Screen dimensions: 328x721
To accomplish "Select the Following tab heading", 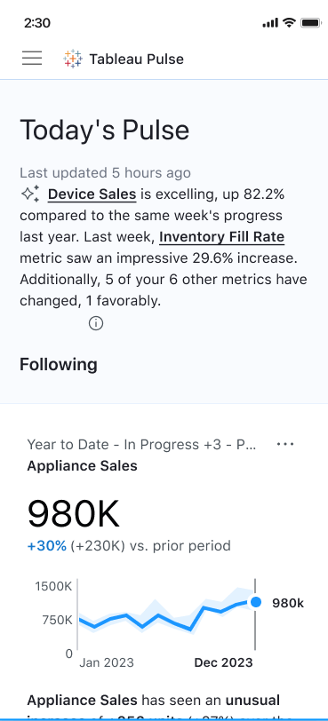I will pos(59,364).
